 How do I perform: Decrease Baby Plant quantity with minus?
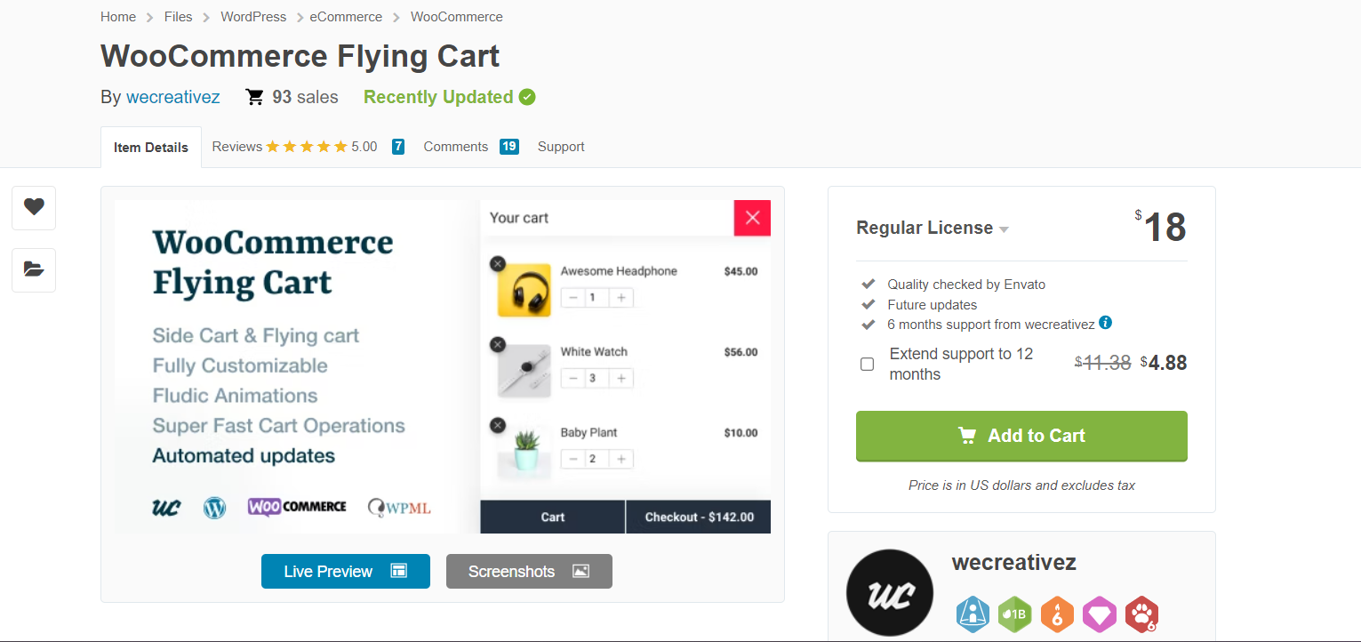[x=573, y=460]
